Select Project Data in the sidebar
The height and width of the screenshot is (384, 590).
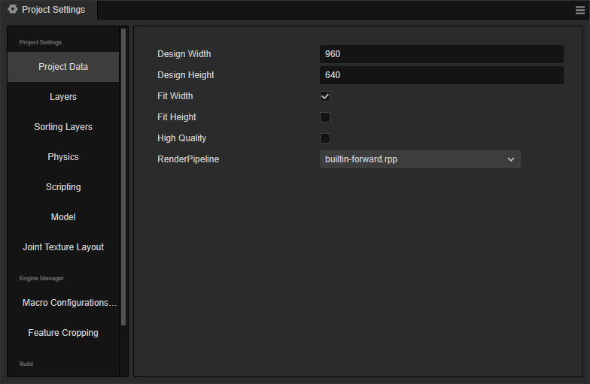click(x=63, y=67)
